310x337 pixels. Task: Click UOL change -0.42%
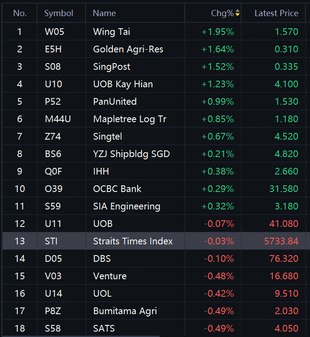(x=219, y=294)
